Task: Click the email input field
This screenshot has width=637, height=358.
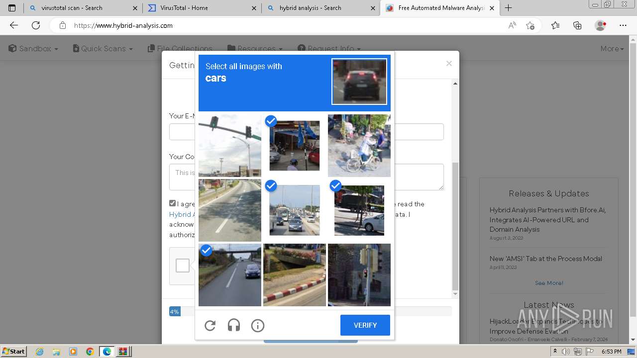Action: coord(307,132)
